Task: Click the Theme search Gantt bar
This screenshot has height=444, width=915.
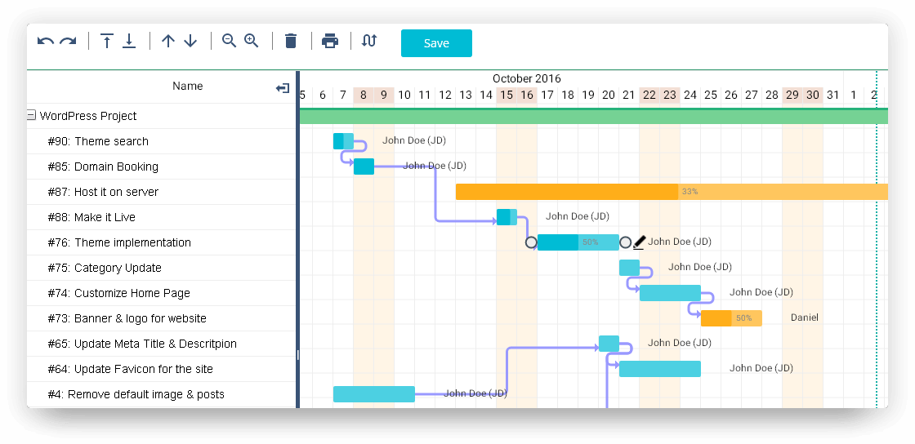Action: pyautogui.click(x=343, y=141)
